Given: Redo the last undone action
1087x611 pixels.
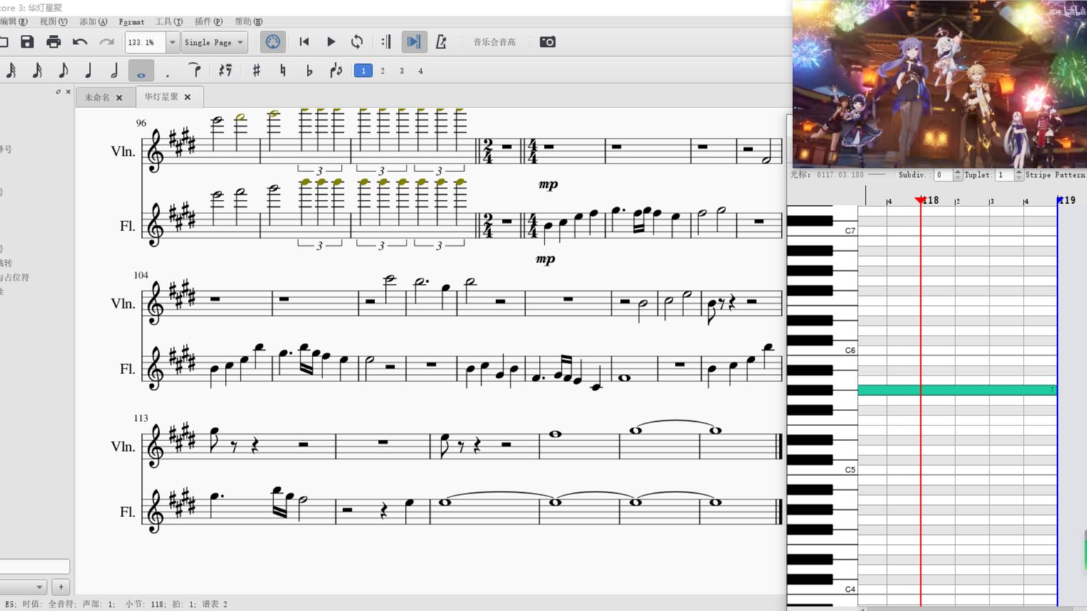Looking at the screenshot, I should (x=107, y=42).
